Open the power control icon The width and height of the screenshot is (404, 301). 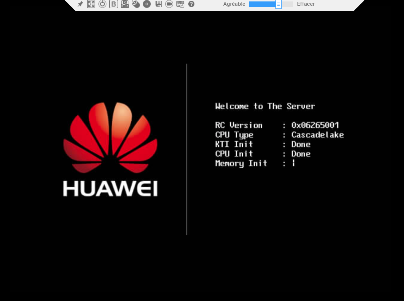pyautogui.click(x=102, y=4)
